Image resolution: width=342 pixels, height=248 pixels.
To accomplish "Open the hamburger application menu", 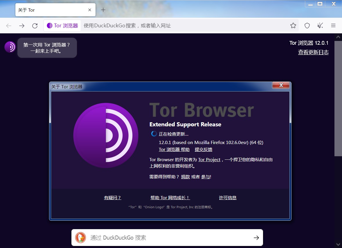I will click(x=333, y=26).
